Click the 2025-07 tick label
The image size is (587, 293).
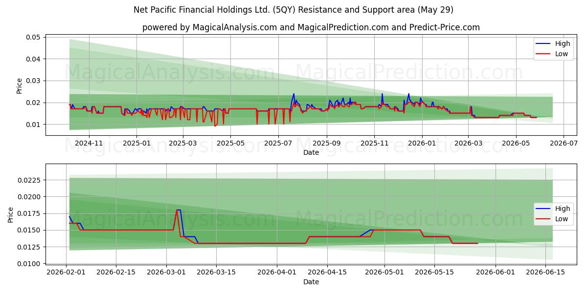pos(278,143)
